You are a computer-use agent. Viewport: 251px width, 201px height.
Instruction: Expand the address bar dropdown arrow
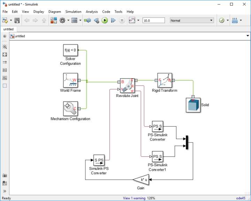248,36
